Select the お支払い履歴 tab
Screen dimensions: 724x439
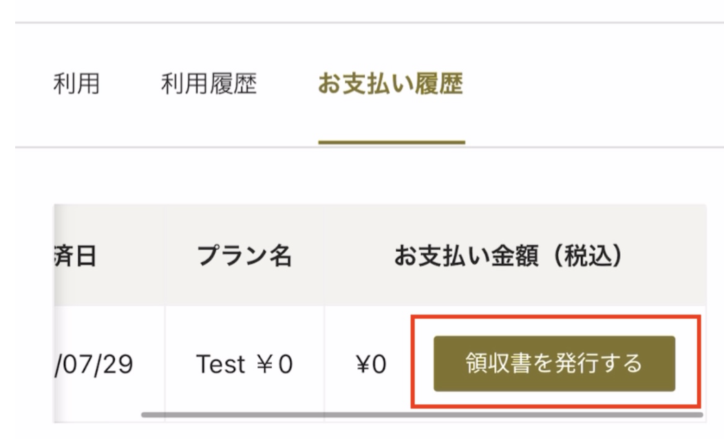[x=390, y=85]
